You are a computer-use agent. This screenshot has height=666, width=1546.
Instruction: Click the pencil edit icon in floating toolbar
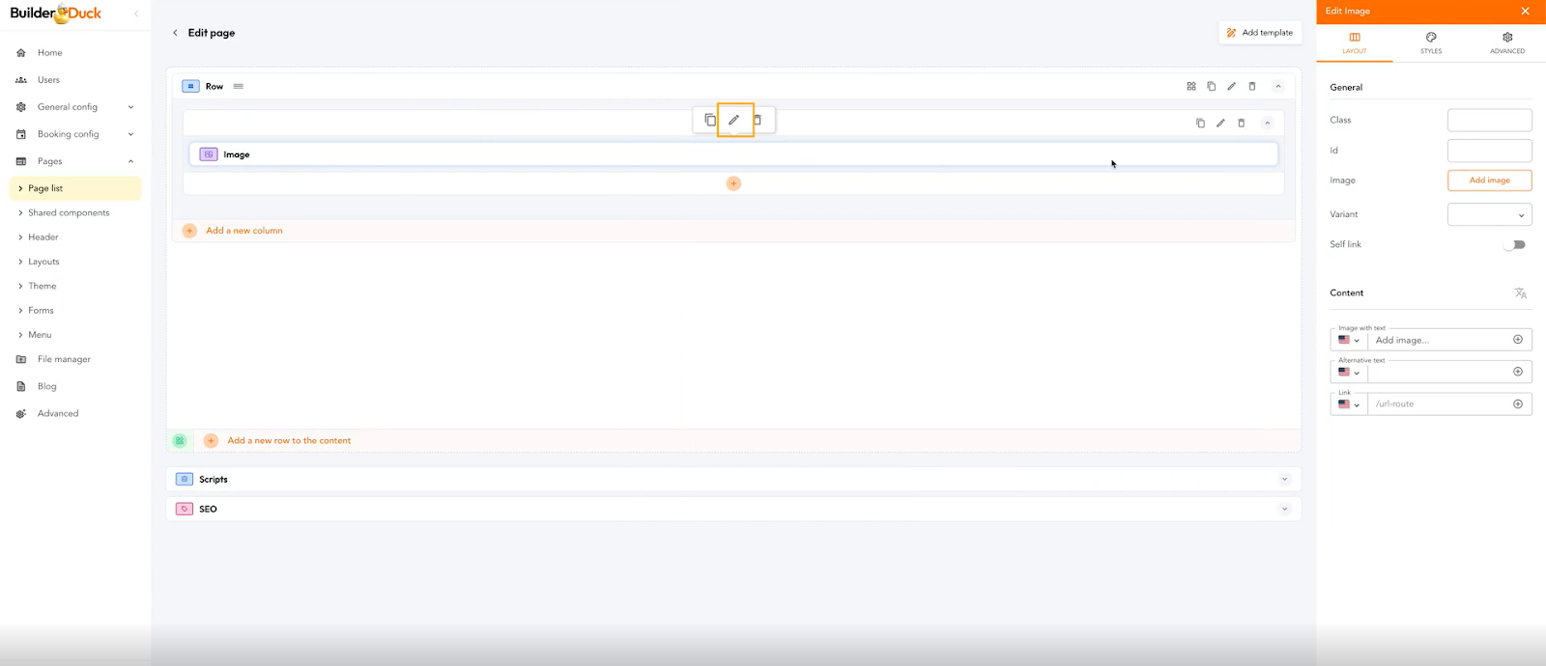pyautogui.click(x=734, y=120)
